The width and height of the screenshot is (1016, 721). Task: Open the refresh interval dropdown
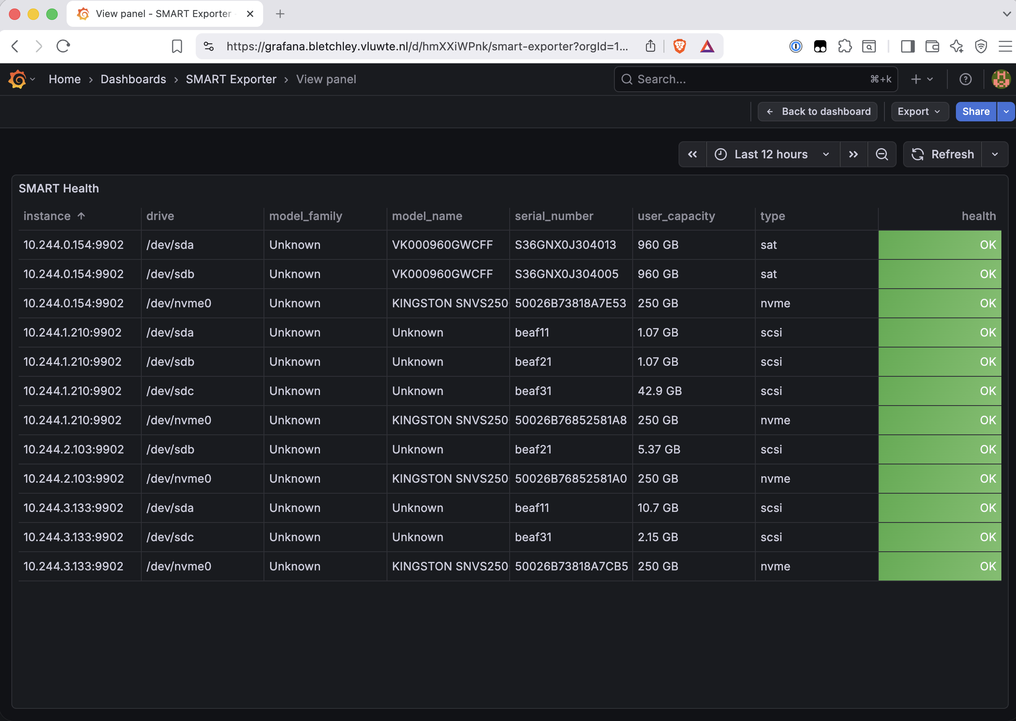pos(995,155)
